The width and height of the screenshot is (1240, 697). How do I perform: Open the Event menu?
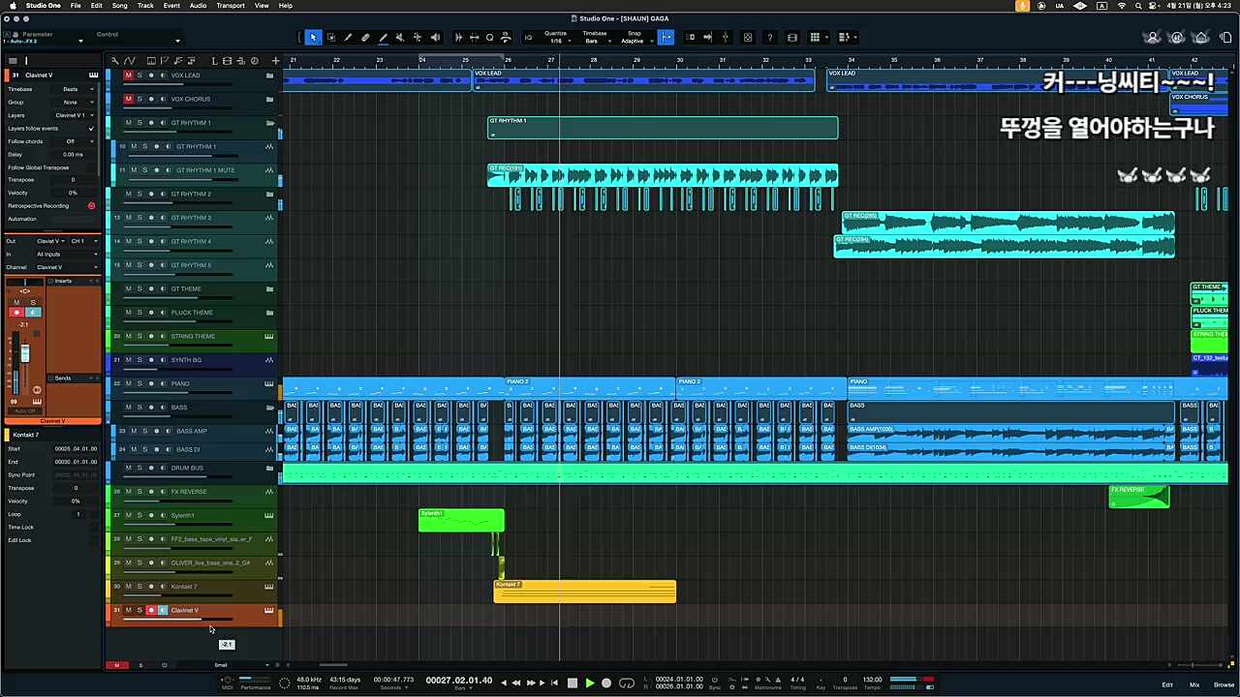pyautogui.click(x=171, y=6)
